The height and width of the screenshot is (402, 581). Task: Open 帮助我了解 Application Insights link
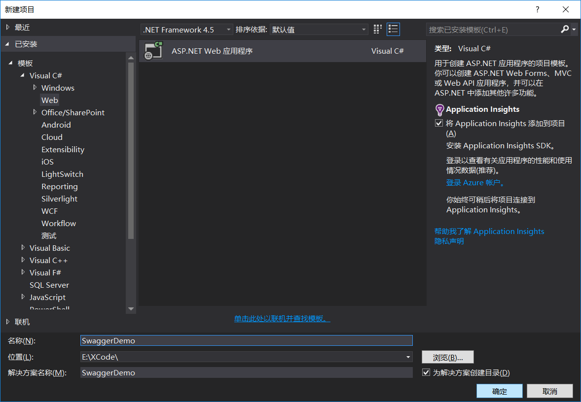pyautogui.click(x=489, y=232)
